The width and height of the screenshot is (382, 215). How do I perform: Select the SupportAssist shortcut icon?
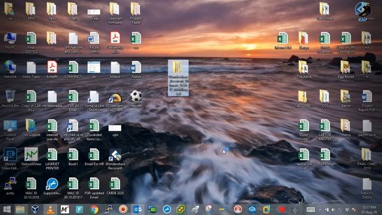coord(52,187)
